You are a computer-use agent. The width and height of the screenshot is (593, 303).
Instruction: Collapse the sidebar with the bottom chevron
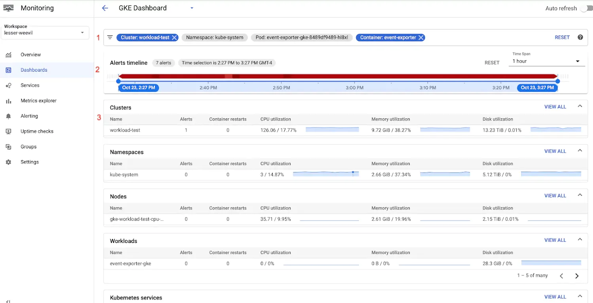pyautogui.click(x=8, y=301)
